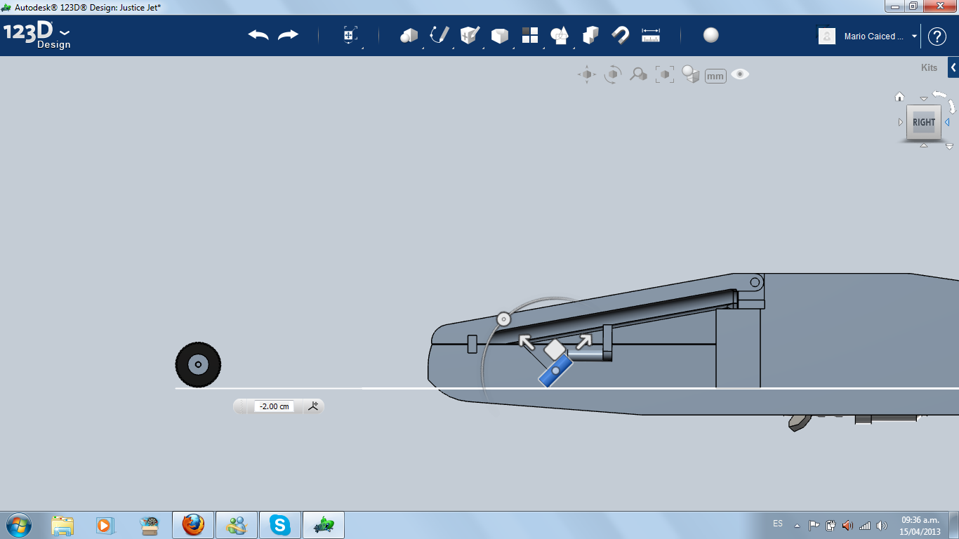Open the Modify tool menu
The width and height of the screenshot is (959, 539).
(x=499, y=36)
